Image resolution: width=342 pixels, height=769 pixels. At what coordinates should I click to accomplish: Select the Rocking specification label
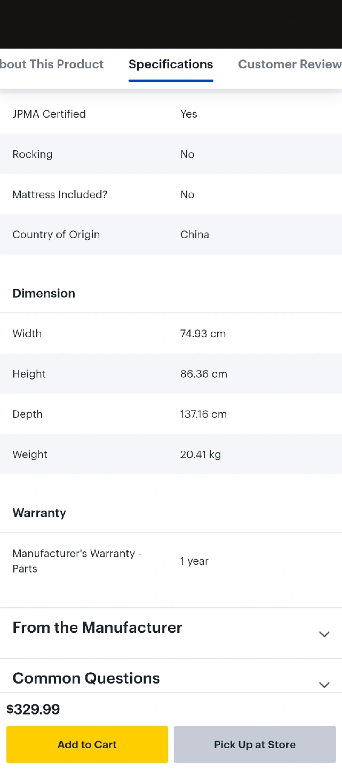[x=33, y=154]
